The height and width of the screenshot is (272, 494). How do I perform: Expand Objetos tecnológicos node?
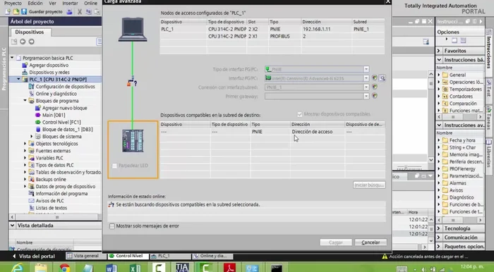[x=25, y=144]
